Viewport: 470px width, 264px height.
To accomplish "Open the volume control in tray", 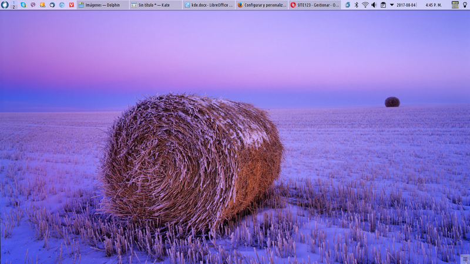I will tap(374, 5).
